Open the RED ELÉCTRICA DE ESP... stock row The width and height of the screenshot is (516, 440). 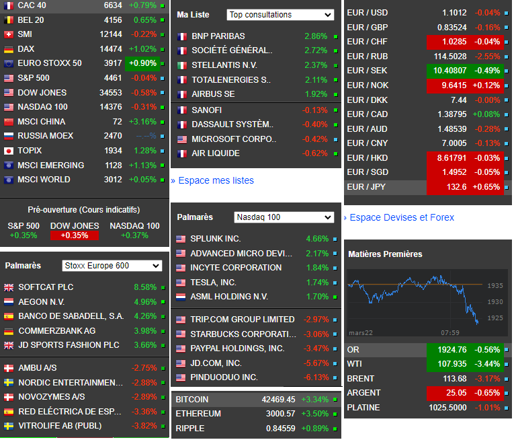(x=84, y=412)
